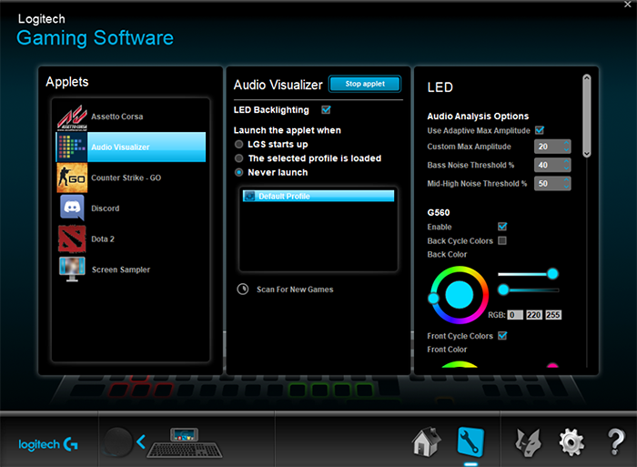This screenshot has height=467, width=637.
Task: Select the Screen Sampler applet entry
Action: click(x=131, y=269)
